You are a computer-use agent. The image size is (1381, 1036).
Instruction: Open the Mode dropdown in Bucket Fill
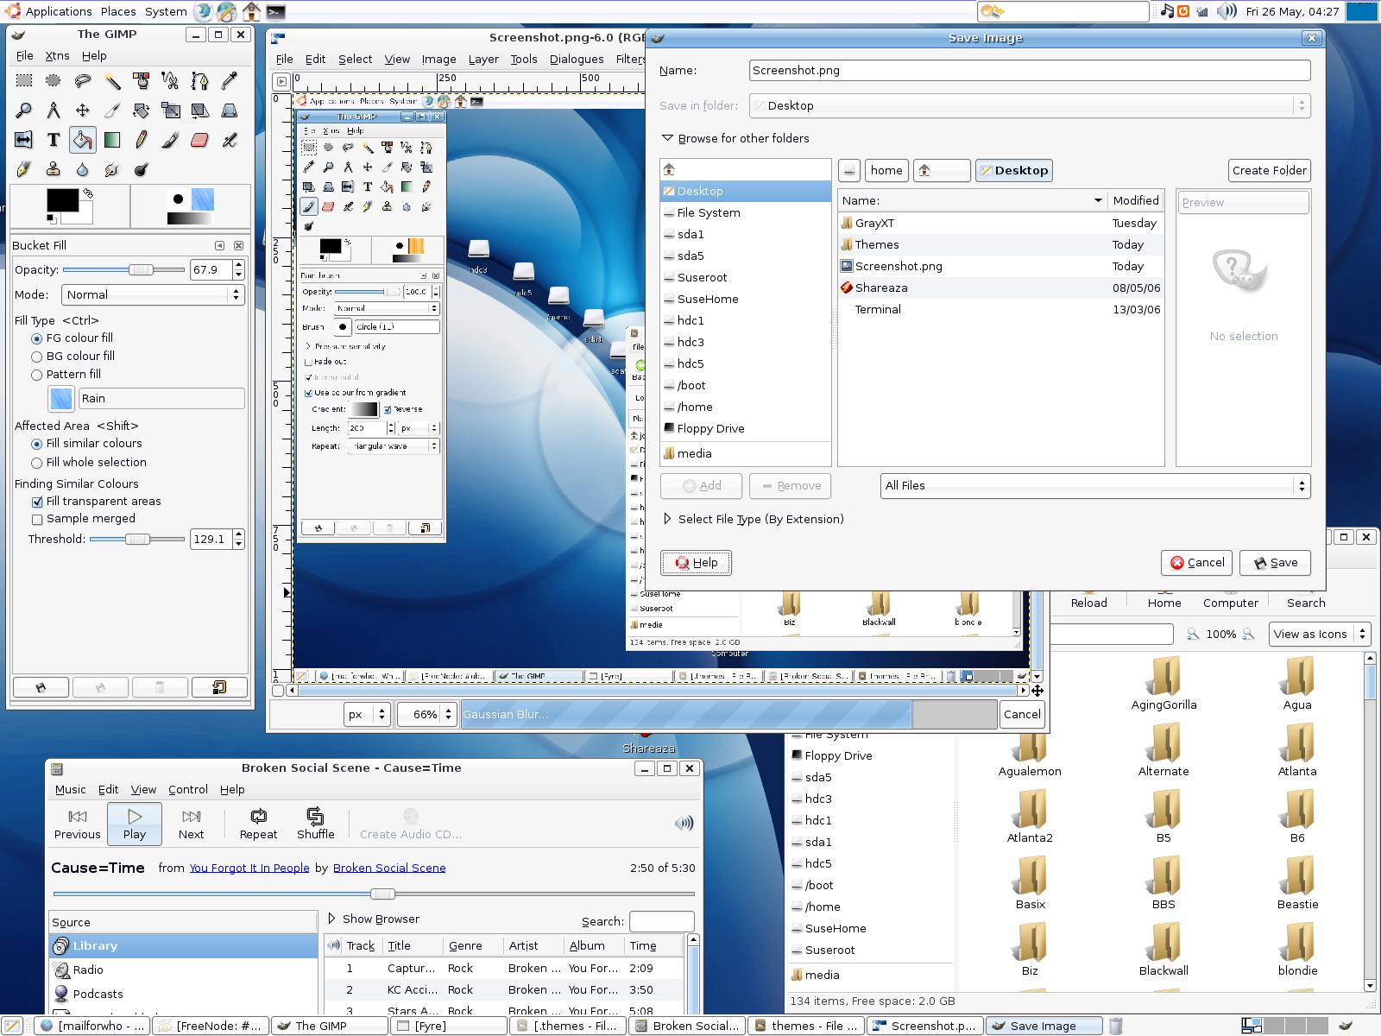pos(153,294)
